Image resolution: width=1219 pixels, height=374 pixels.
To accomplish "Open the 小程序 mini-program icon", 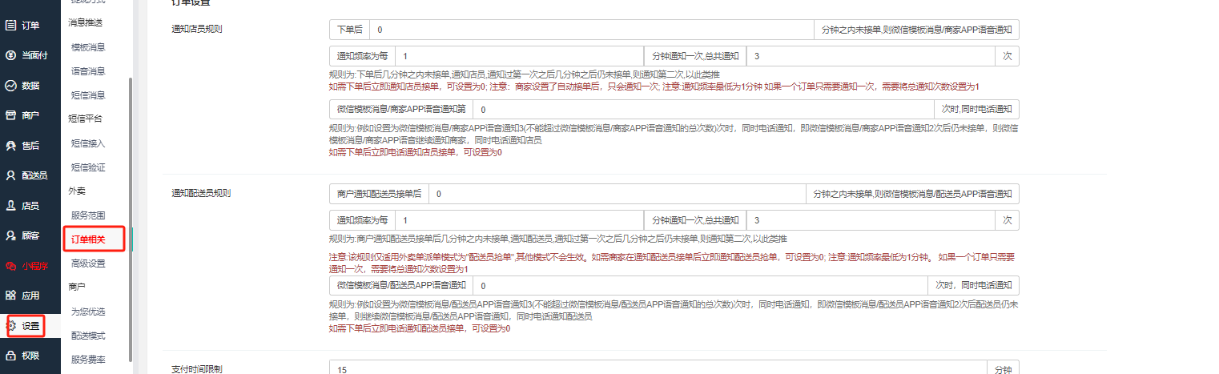I will tap(11, 265).
